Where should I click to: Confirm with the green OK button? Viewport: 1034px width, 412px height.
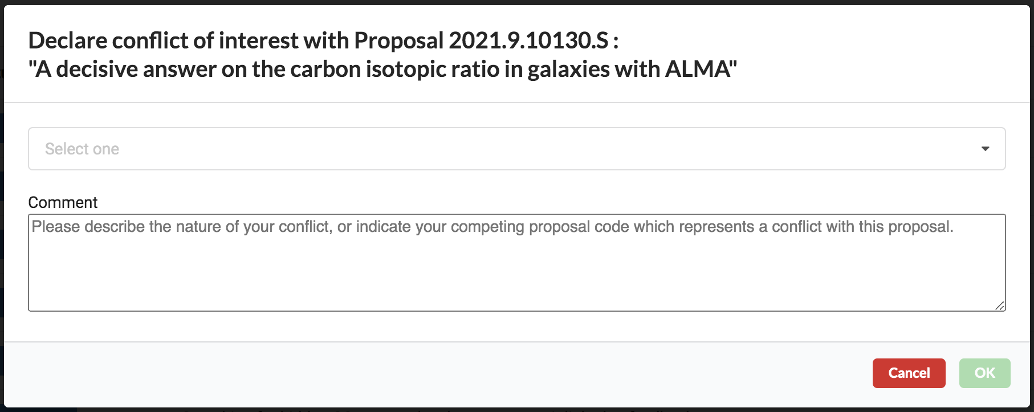click(984, 373)
